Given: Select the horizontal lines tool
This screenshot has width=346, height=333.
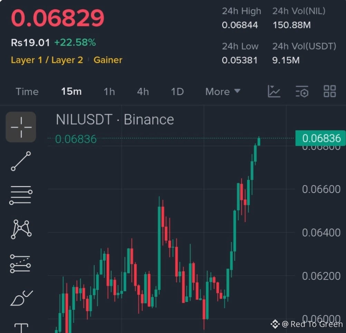Looking at the screenshot, I should pyautogui.click(x=21, y=195).
